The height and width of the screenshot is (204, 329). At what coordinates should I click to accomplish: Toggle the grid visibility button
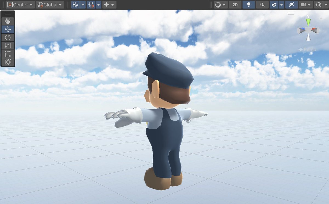tap(76, 5)
